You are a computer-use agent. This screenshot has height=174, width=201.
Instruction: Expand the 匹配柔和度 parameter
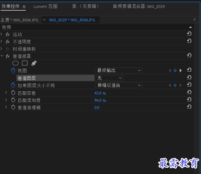pyautogui.click(x=6, y=100)
